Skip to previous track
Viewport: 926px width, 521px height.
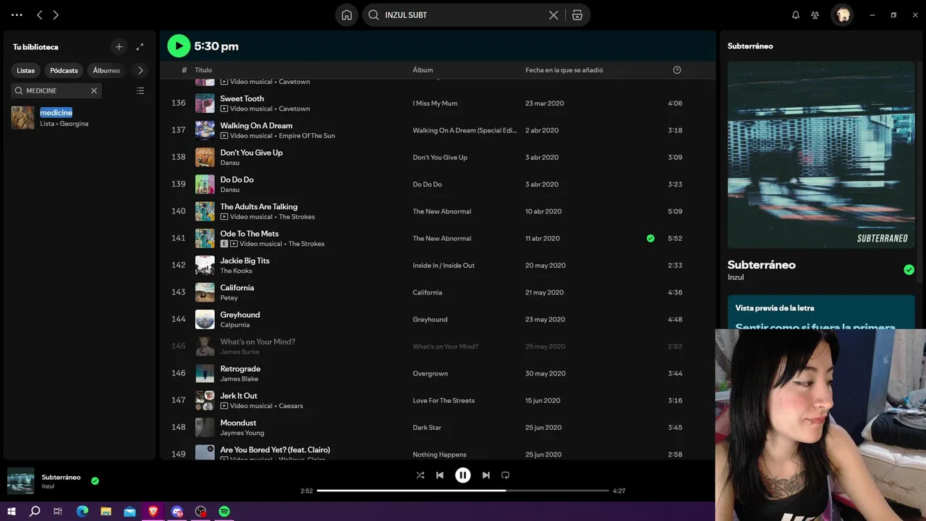pos(440,475)
